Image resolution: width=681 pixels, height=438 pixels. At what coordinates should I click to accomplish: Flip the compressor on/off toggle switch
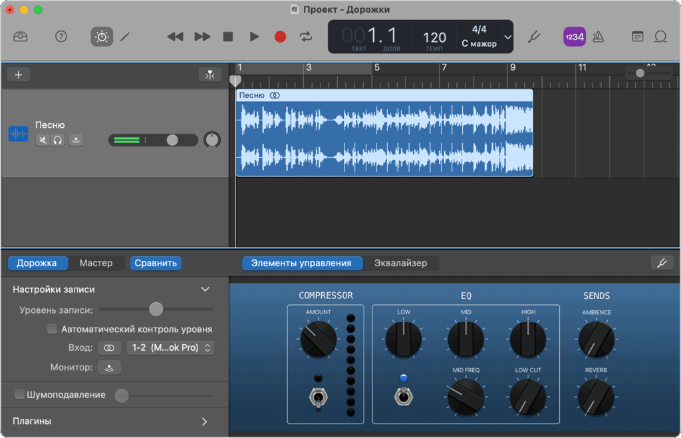pos(318,397)
